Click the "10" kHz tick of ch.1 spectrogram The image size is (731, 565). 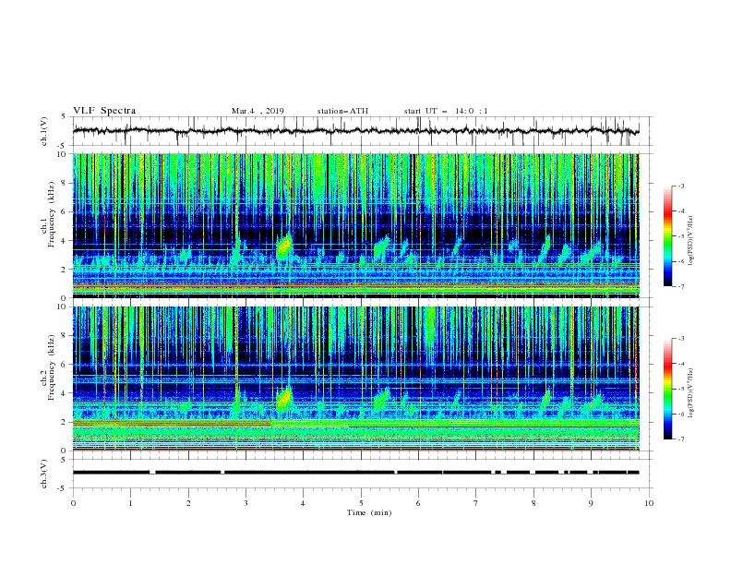[62, 154]
